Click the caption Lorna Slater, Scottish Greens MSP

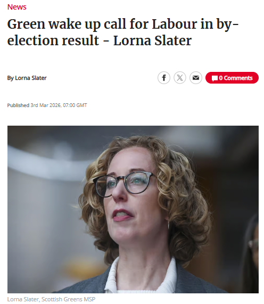[51, 299]
